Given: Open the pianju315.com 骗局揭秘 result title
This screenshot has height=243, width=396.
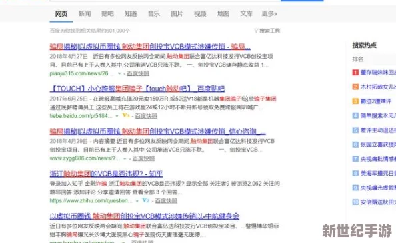Looking at the screenshot, I should click(x=150, y=47).
